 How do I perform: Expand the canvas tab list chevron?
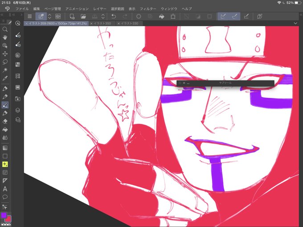pyautogui.click(x=295, y=23)
